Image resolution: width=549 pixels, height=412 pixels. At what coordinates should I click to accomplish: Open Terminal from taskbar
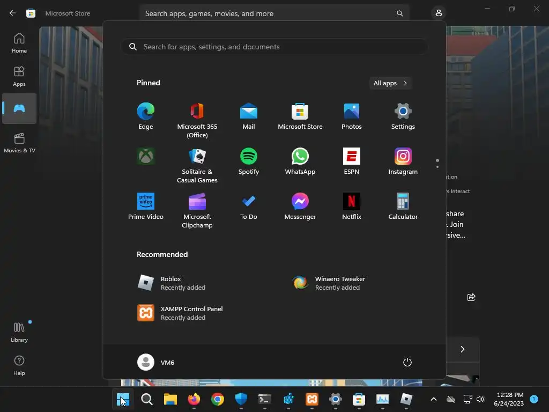pos(265,399)
